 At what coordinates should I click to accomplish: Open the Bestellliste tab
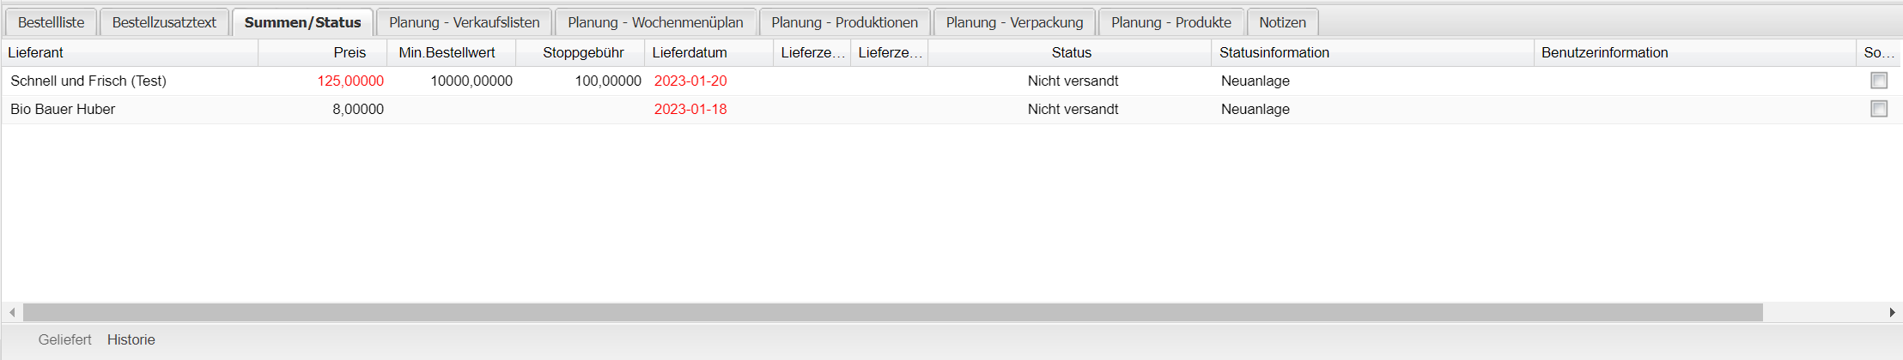point(52,22)
